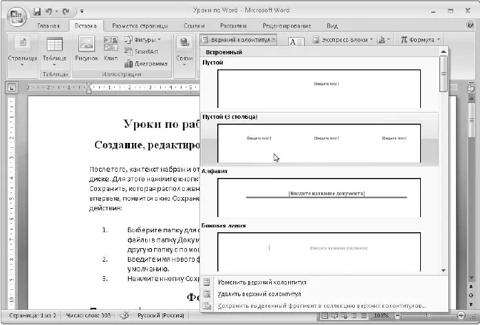Click the zoom in plus button
Viewport: 480px width, 325px height.
461,315
